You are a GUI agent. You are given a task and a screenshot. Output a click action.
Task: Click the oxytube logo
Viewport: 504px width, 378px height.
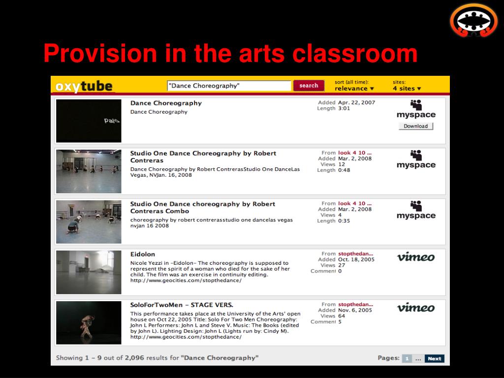[84, 87]
